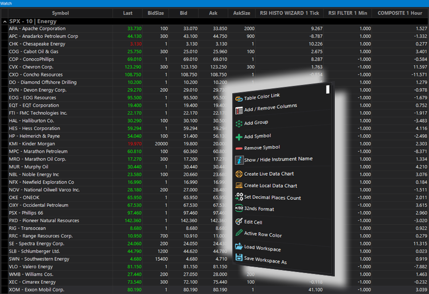Click the AskSize column header
Viewport: 429px width, 294px height.
pos(242,13)
